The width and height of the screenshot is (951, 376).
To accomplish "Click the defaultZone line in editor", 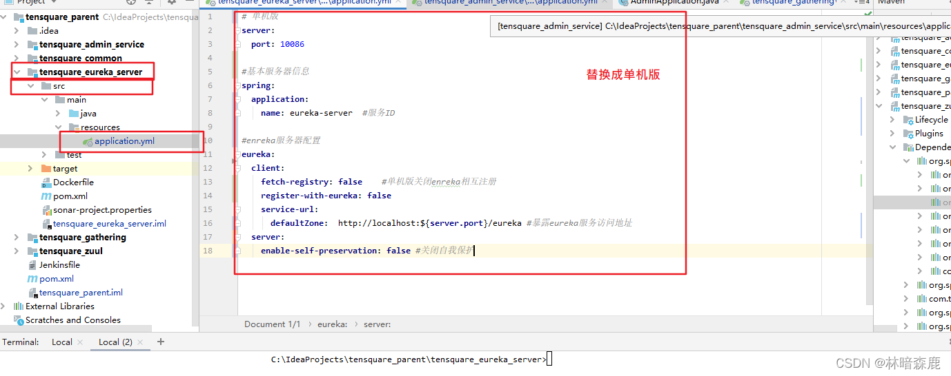I will tap(451, 223).
